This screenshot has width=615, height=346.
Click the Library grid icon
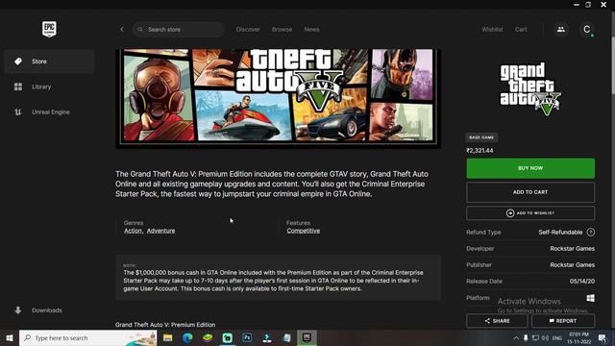(x=18, y=86)
